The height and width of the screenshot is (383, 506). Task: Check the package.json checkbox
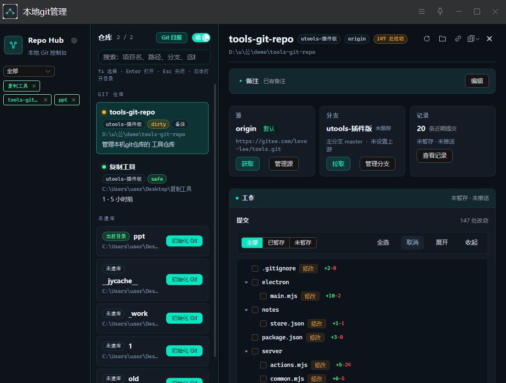[x=255, y=337]
